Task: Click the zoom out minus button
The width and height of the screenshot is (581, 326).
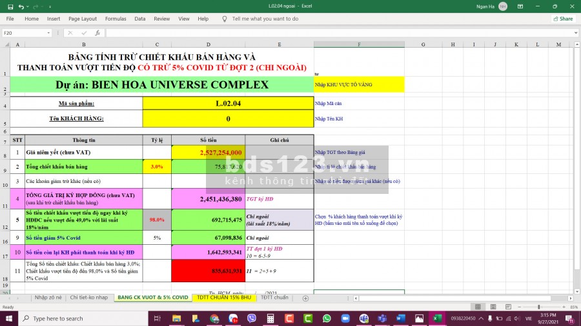Action: (520, 307)
